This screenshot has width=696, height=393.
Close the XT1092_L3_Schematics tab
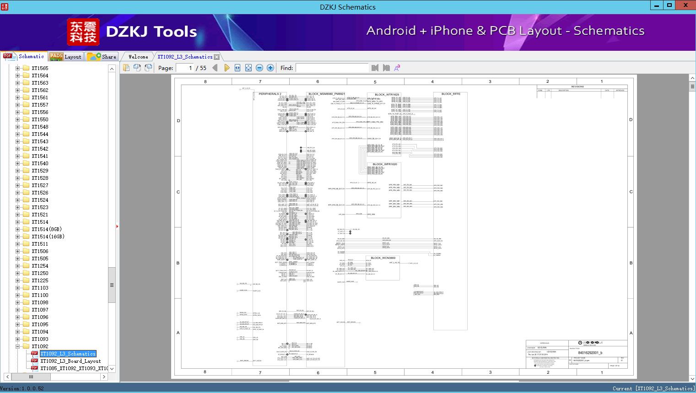[x=217, y=57]
